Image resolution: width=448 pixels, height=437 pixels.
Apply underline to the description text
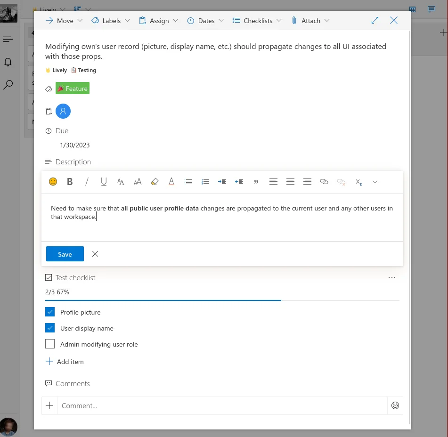click(x=104, y=182)
